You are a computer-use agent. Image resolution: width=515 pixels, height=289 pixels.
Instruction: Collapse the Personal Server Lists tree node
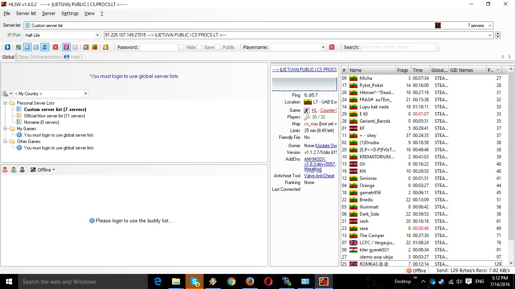pos(5,103)
